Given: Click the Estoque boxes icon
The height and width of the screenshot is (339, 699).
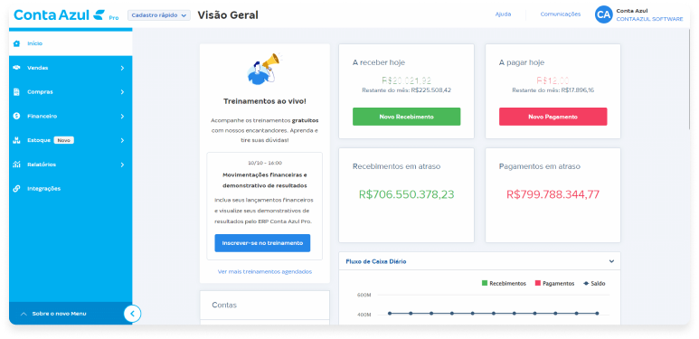Looking at the screenshot, I should (x=17, y=140).
